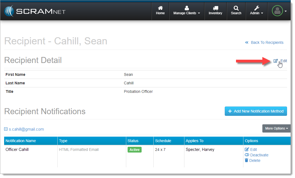Viewport: 295px width, 178px height.
Task: Click pencil icon beside Recipient Detail Edit
Action: [276, 61]
